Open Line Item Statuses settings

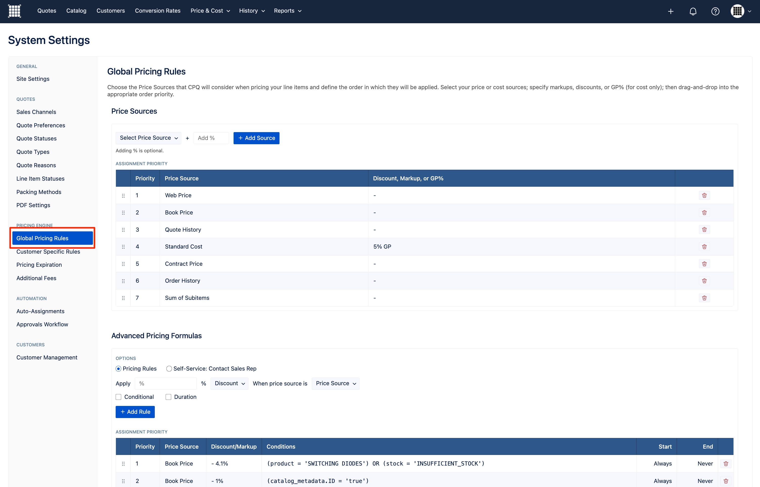[x=40, y=179]
